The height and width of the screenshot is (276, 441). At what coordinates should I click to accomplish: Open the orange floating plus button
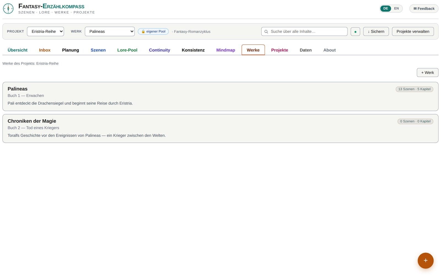pyautogui.click(x=426, y=261)
